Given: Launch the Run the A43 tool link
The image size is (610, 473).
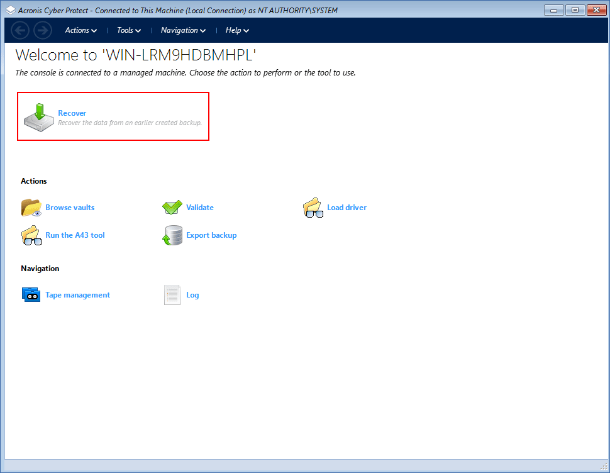Looking at the screenshot, I should 75,235.
